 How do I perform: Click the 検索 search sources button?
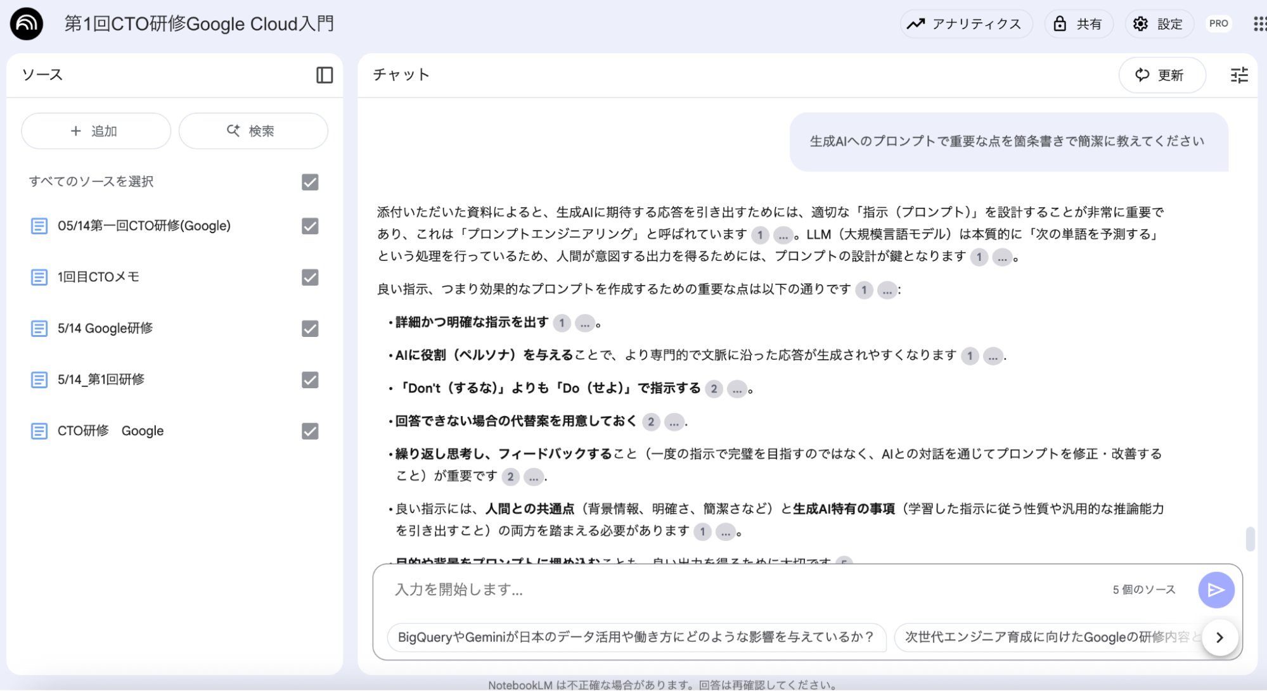(x=253, y=131)
